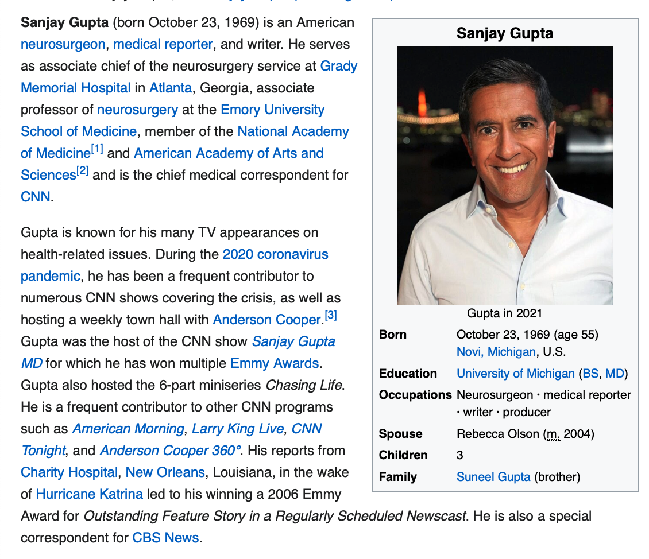The height and width of the screenshot is (559, 649).
Task: Open the American Morning link
Action: 128,429
